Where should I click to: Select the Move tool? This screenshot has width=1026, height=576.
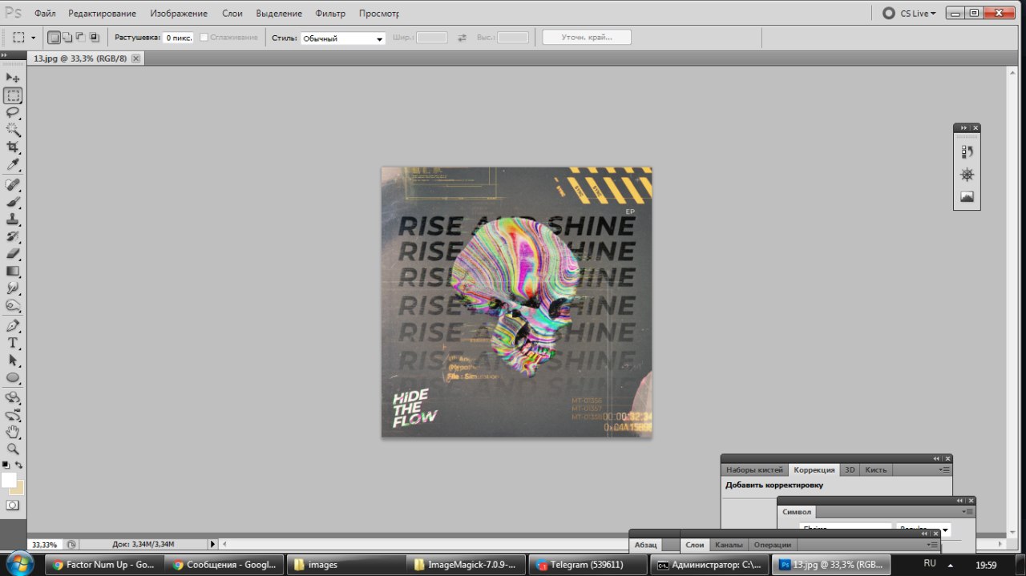point(13,78)
